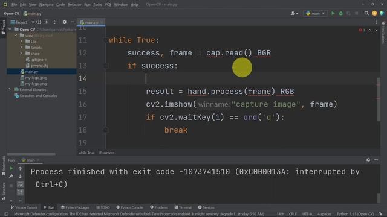
Task: Open the Refactor menu
Action: point(74,4)
